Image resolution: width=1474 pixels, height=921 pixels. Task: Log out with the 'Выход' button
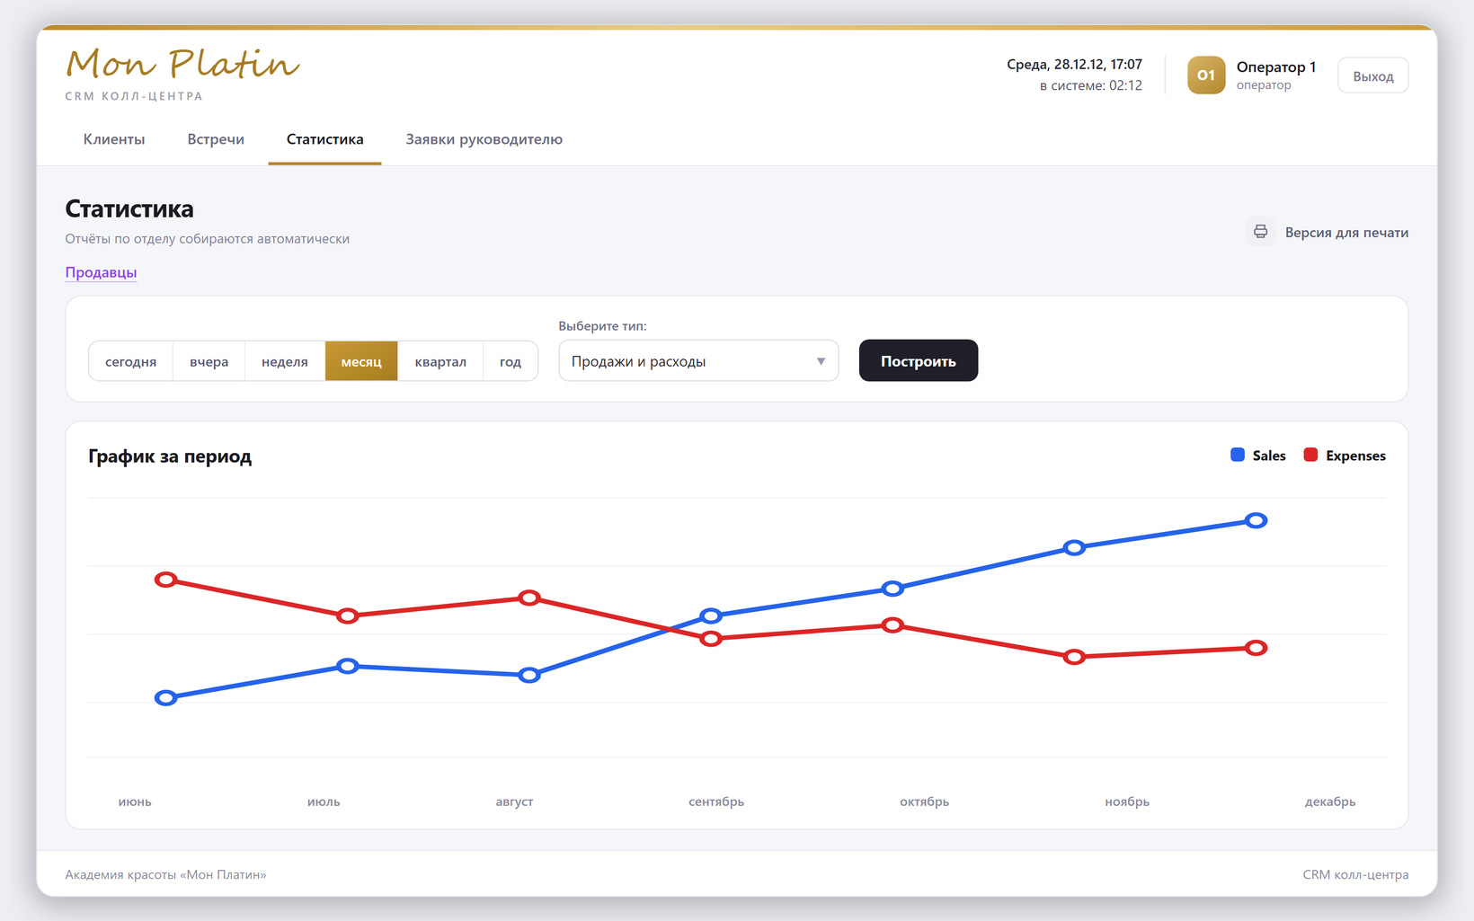tap(1373, 75)
